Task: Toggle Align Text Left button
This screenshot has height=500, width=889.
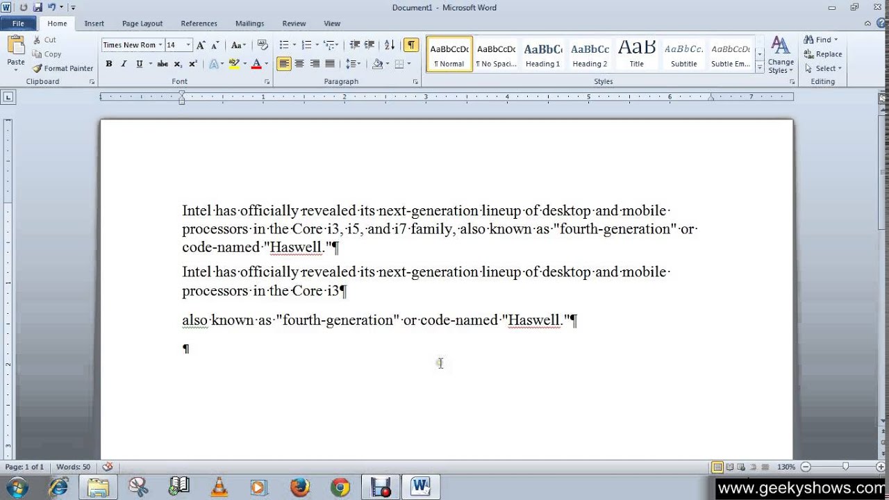Action: tap(284, 64)
